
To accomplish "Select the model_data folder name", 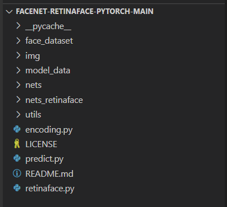I will 48,70.
